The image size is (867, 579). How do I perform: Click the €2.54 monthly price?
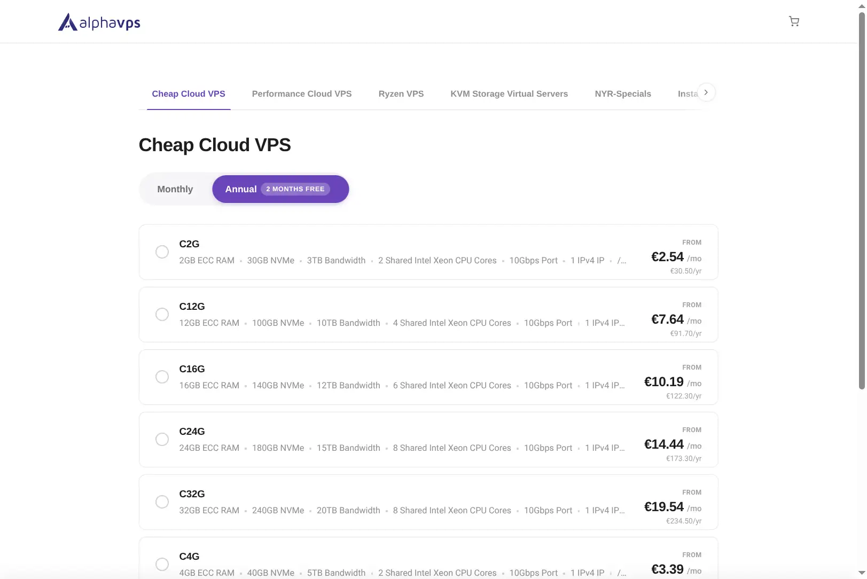(667, 257)
